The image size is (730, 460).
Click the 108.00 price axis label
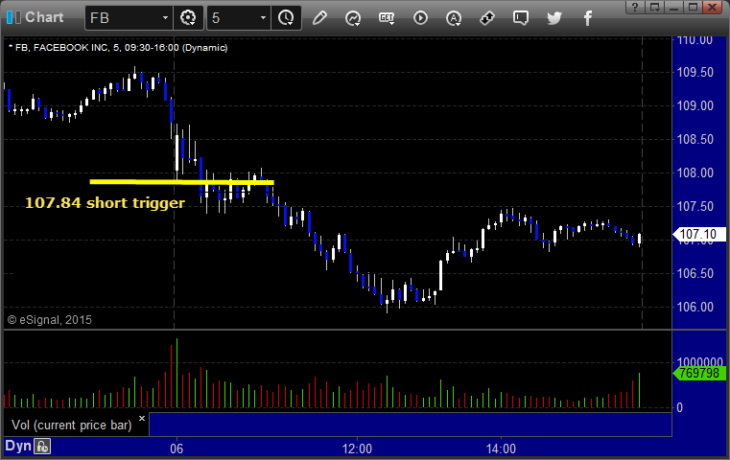click(x=695, y=173)
